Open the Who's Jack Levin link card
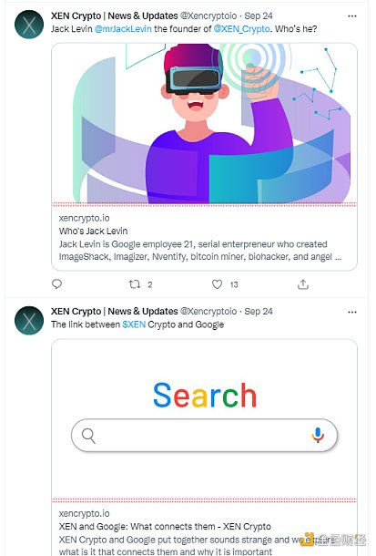 204,238
